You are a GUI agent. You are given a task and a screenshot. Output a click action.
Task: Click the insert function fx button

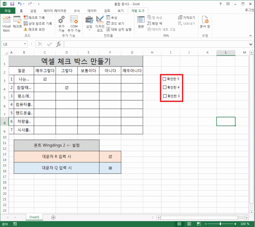tap(58, 44)
